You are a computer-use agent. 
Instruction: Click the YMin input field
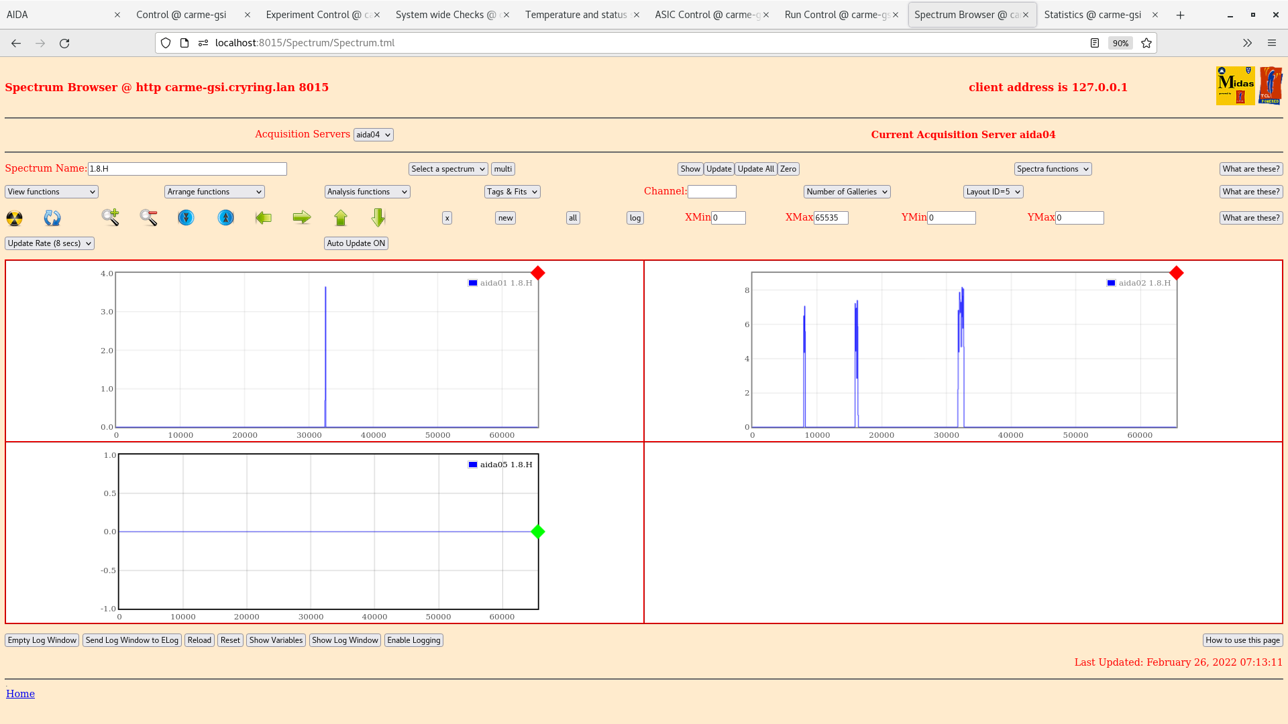[x=951, y=218]
